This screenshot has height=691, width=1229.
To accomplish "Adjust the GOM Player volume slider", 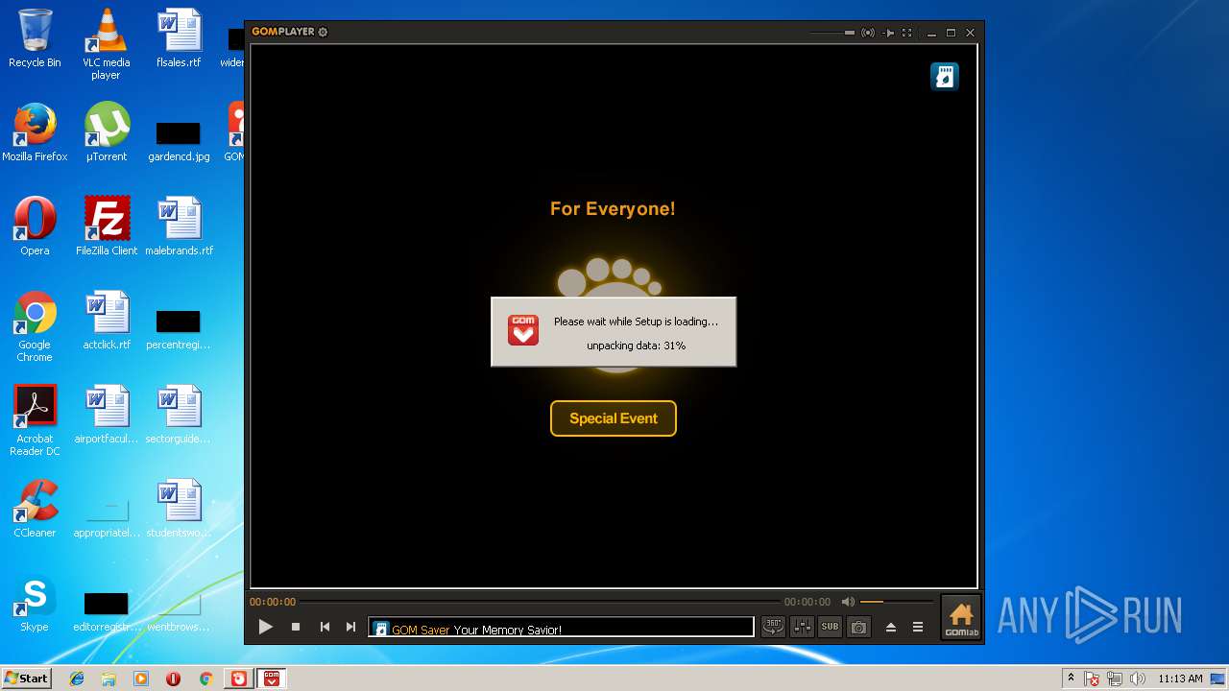I will point(897,602).
